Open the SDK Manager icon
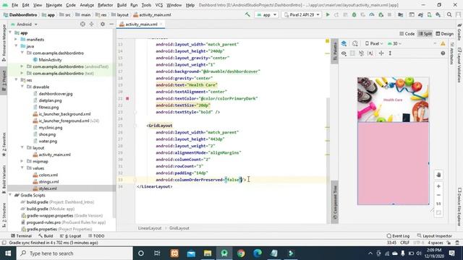This screenshot has height=260, width=463. click(x=438, y=14)
